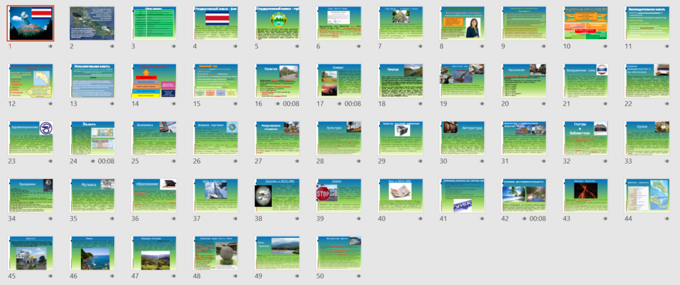Click the transition star under slide 1

[x=50, y=47]
